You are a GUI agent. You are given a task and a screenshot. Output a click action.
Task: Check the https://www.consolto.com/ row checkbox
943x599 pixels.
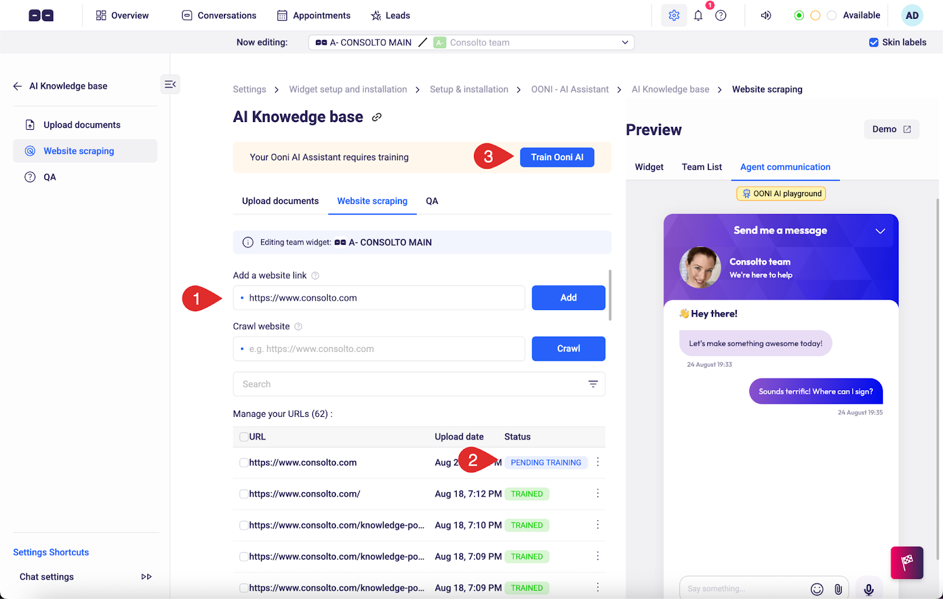pyautogui.click(x=244, y=494)
